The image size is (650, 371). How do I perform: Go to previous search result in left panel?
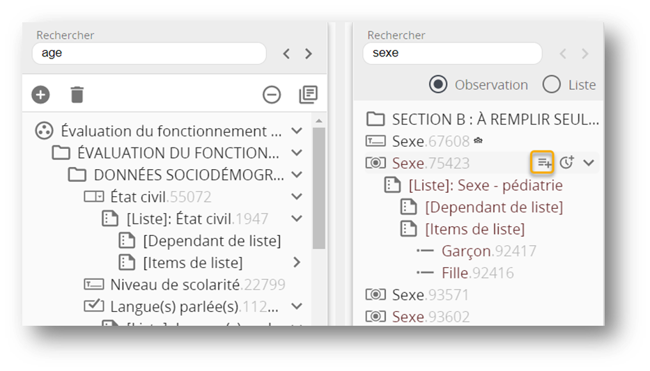point(286,54)
